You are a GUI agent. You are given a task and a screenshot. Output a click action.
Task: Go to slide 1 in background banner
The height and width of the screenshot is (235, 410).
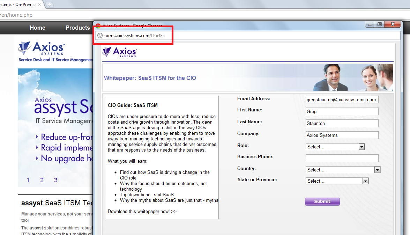point(28,180)
